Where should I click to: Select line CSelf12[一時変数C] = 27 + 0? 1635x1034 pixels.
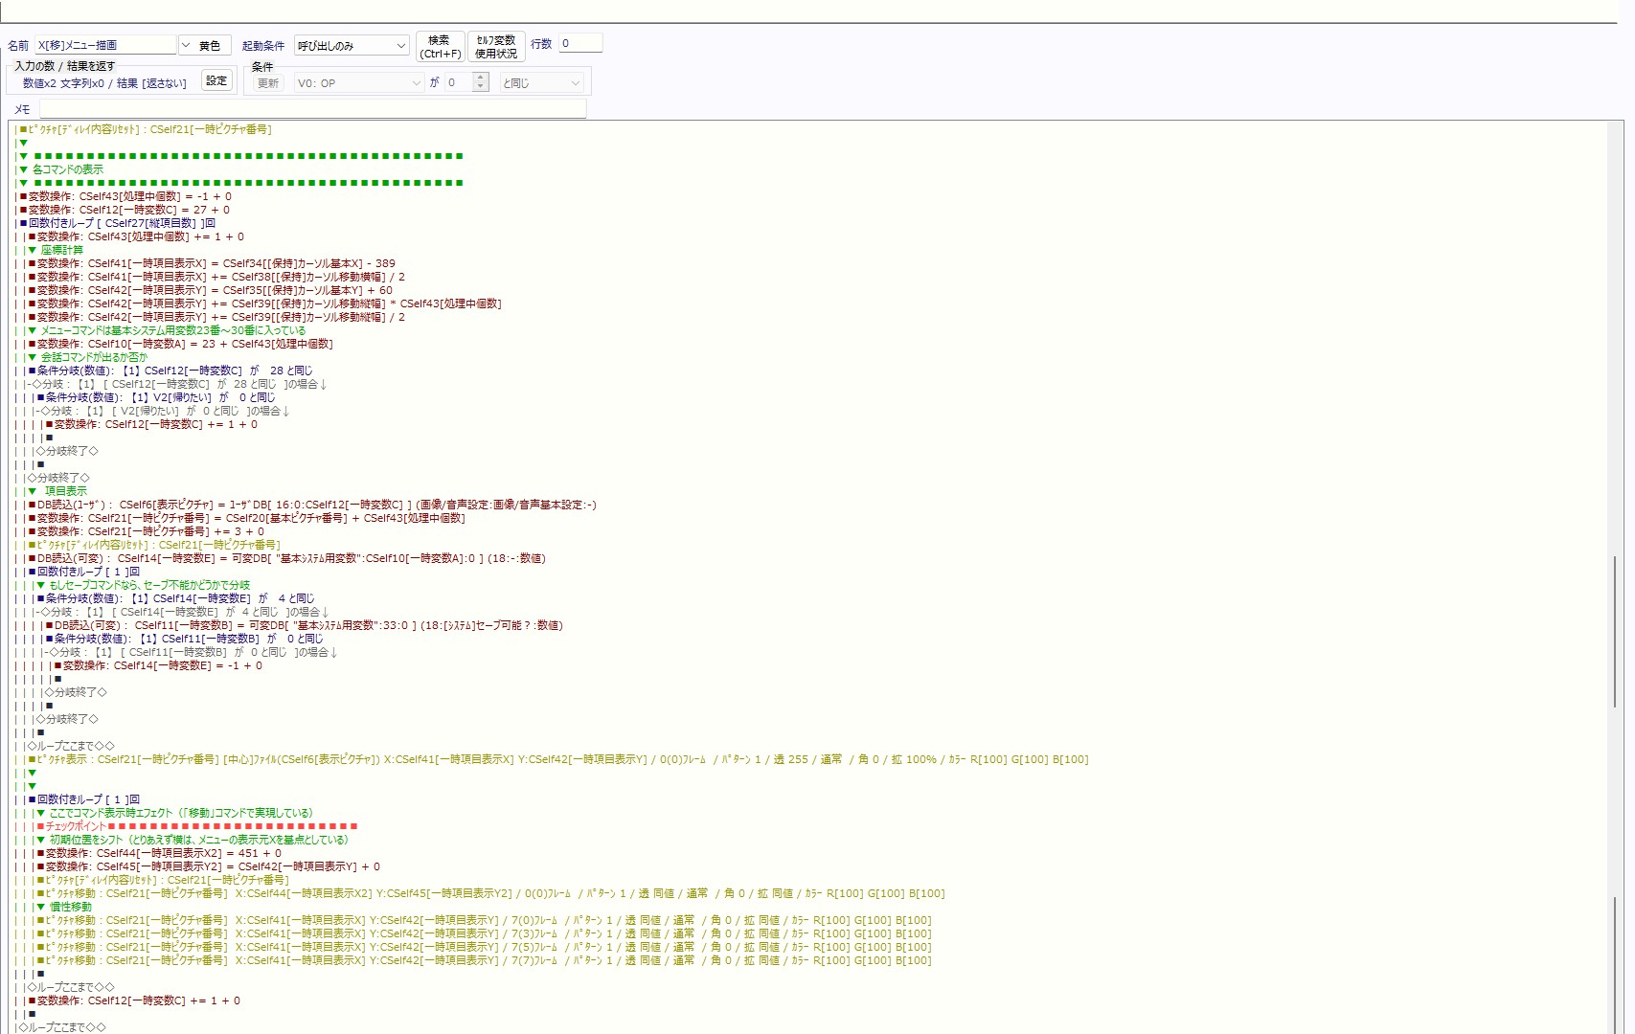[x=128, y=210]
